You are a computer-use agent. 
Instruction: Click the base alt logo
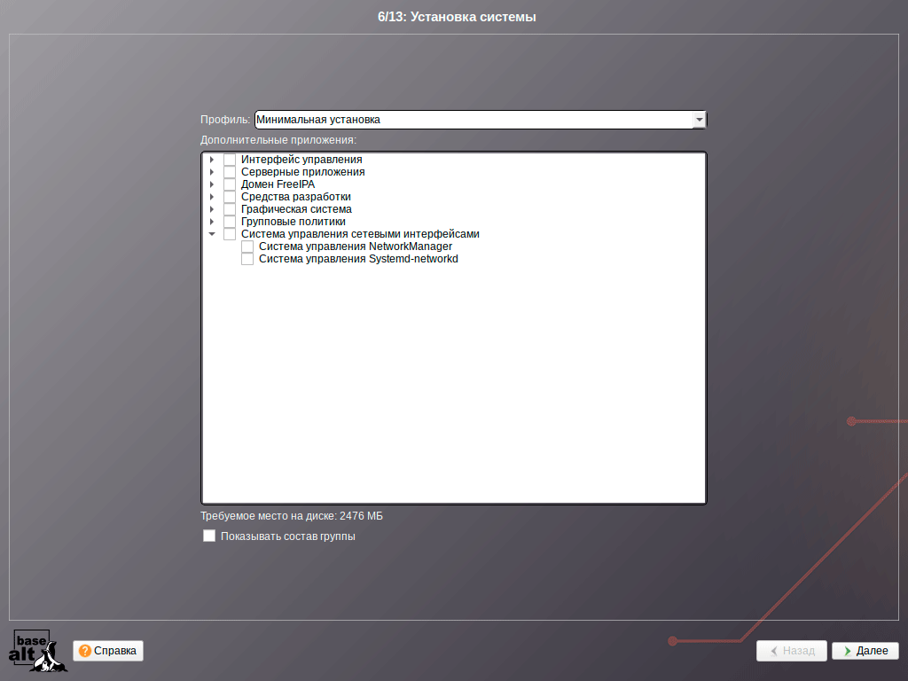point(37,651)
